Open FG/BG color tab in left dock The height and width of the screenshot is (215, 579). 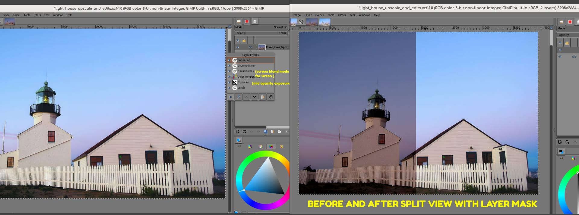239,141
